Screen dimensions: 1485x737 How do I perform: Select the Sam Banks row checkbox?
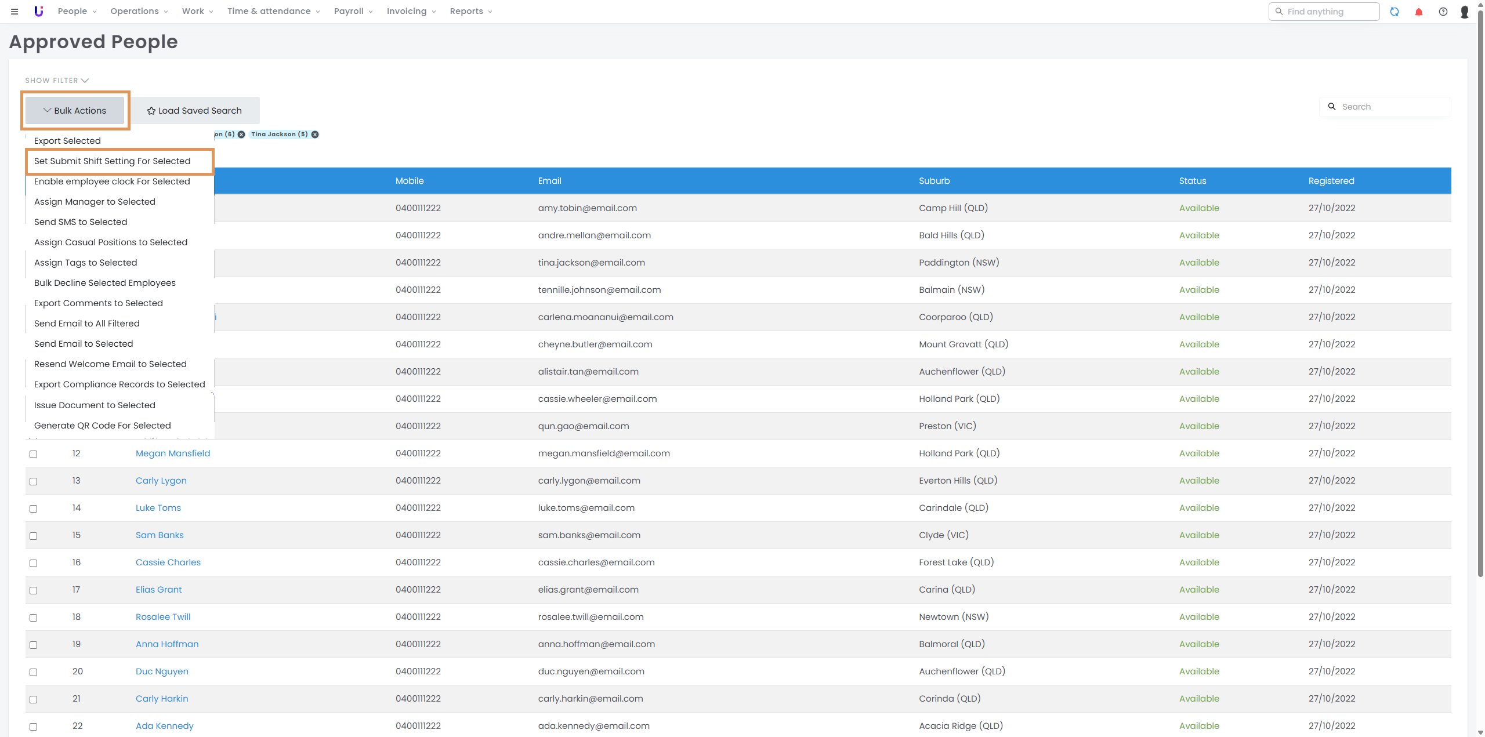34,536
